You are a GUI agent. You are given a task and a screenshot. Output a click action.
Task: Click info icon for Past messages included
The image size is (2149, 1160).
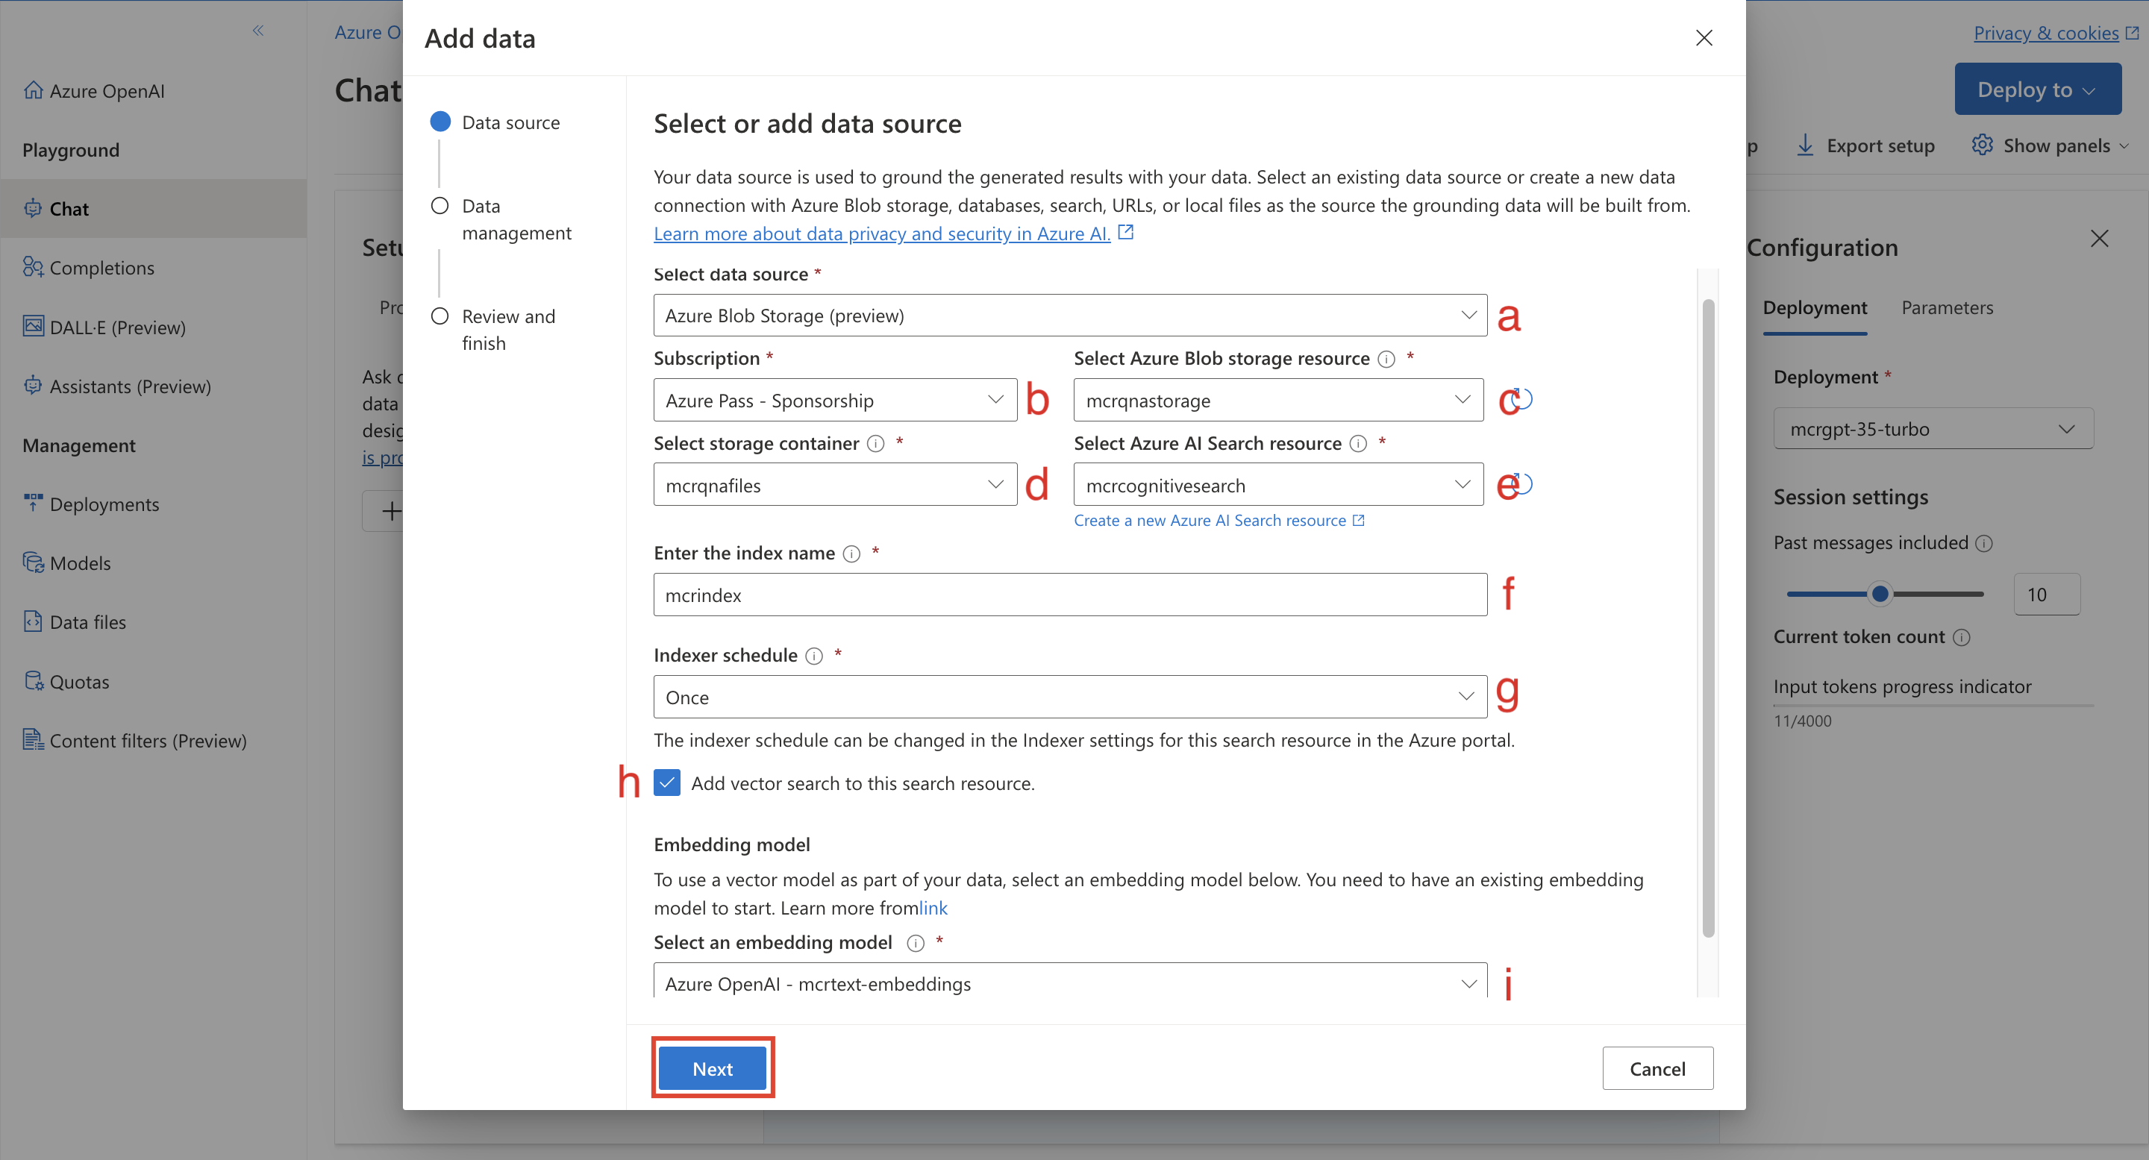pyautogui.click(x=1984, y=545)
